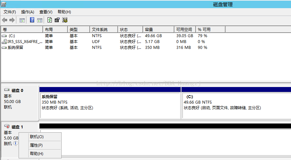Open the 文件(F) menu
This screenshot has width=291, height=160.
click(10, 12)
